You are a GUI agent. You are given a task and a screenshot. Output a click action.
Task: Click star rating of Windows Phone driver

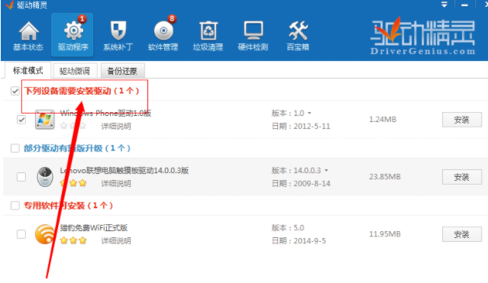click(x=73, y=126)
